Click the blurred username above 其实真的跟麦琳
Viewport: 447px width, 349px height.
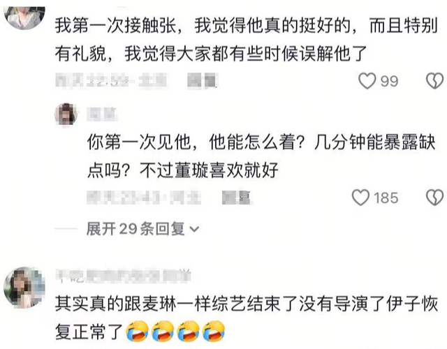pos(123,276)
